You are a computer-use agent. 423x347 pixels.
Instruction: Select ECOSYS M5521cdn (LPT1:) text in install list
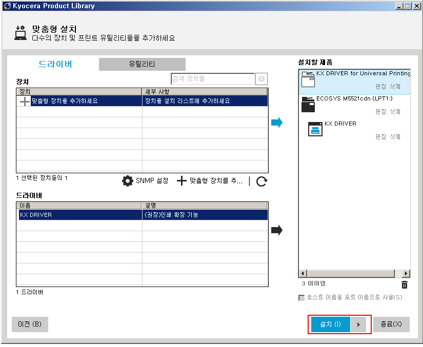pos(354,99)
